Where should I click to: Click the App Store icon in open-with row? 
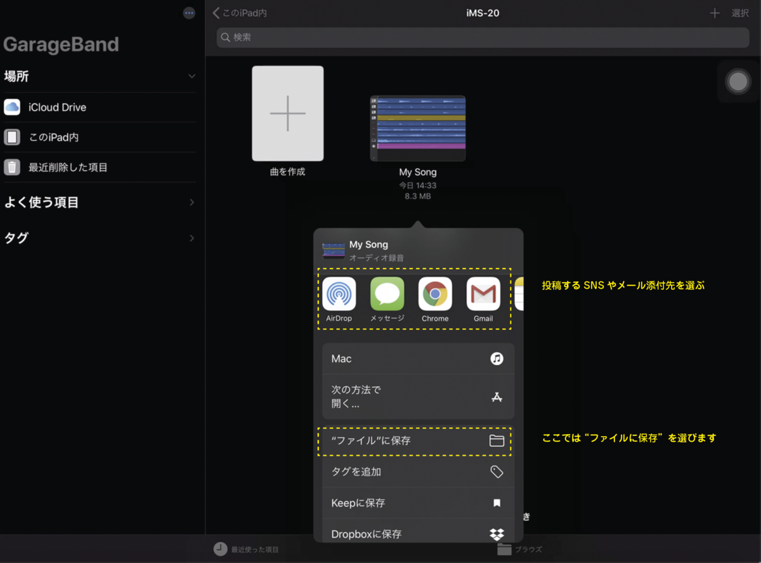coord(497,397)
